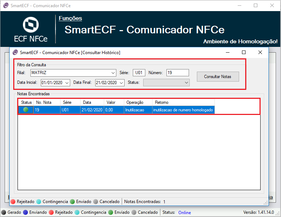This screenshot has height=217, width=281.
Task: Select the Valor cell 0,00
Action: coord(114,110)
